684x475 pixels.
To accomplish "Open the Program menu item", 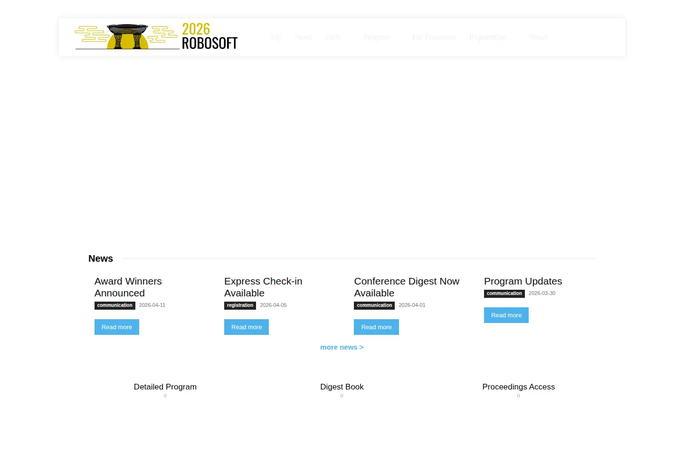I will click(x=376, y=37).
